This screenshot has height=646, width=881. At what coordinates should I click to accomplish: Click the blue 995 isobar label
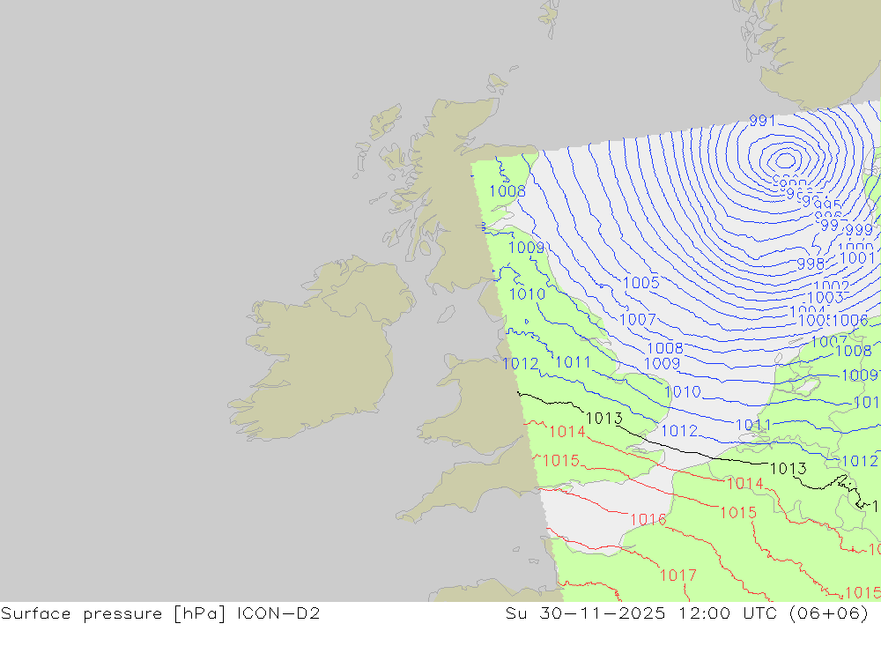point(827,205)
